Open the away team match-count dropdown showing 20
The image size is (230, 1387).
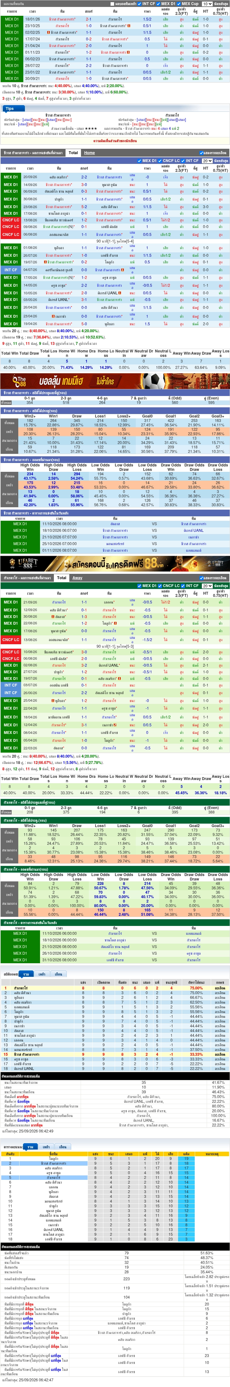(x=207, y=586)
